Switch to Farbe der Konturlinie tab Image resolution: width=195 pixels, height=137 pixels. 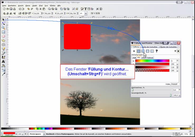[x=149, y=47]
